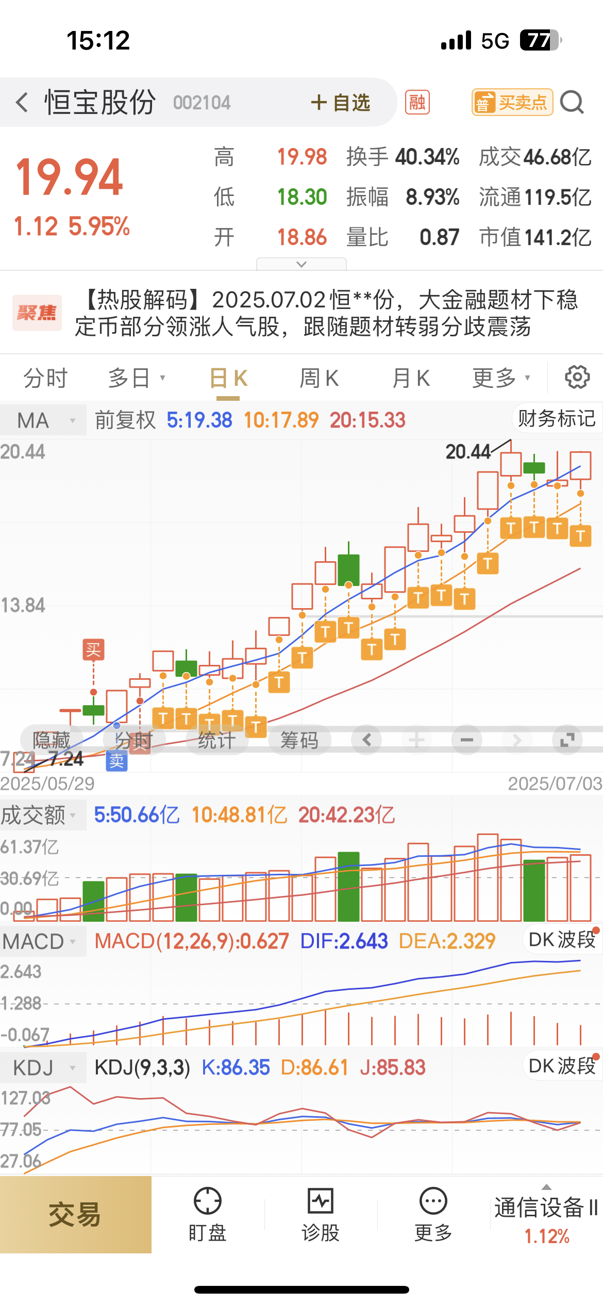This screenshot has height=1306, width=603.
Task: Toggle the 前复权 adjustment mode
Action: (125, 420)
